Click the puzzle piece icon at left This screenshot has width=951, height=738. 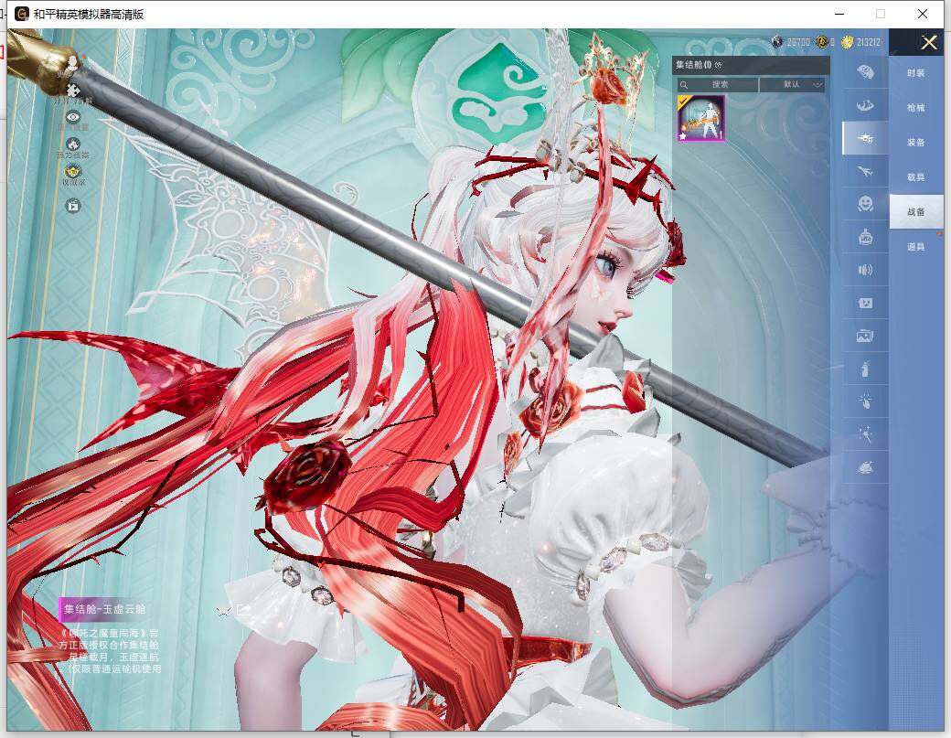click(x=73, y=91)
